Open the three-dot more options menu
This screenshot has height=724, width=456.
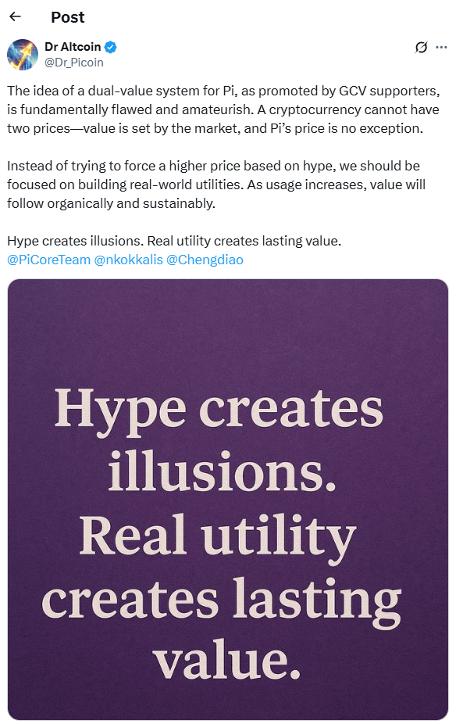tap(441, 47)
